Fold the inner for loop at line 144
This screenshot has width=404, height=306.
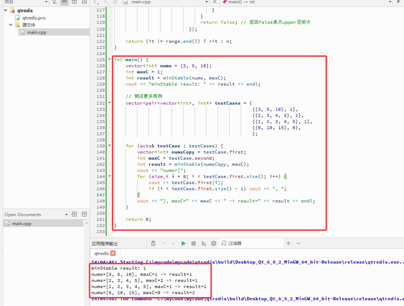tap(110, 176)
